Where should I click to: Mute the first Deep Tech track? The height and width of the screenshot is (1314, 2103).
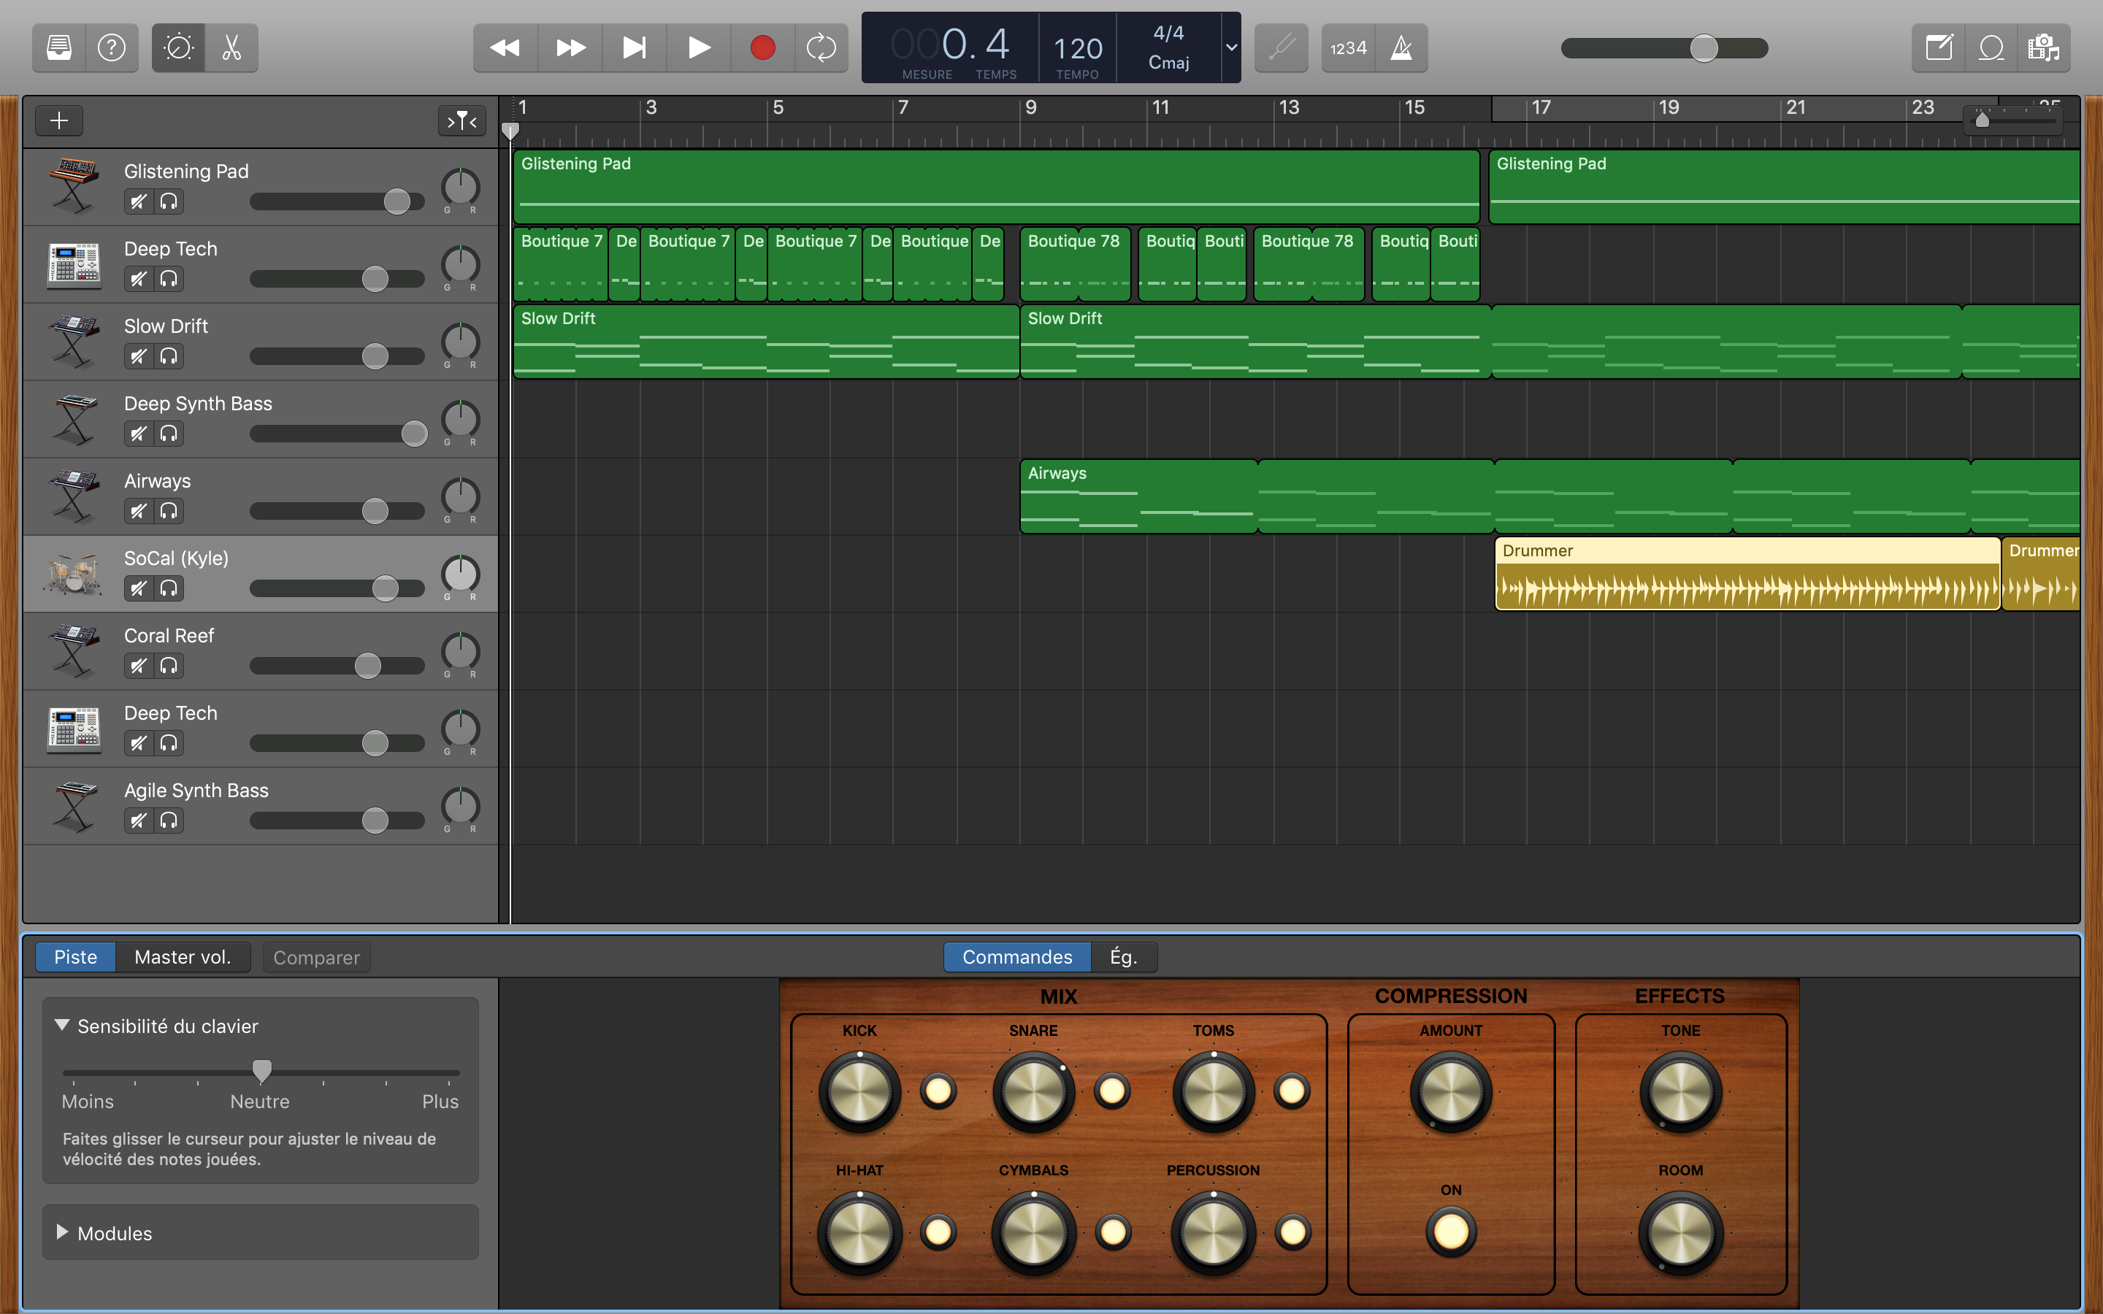(138, 279)
